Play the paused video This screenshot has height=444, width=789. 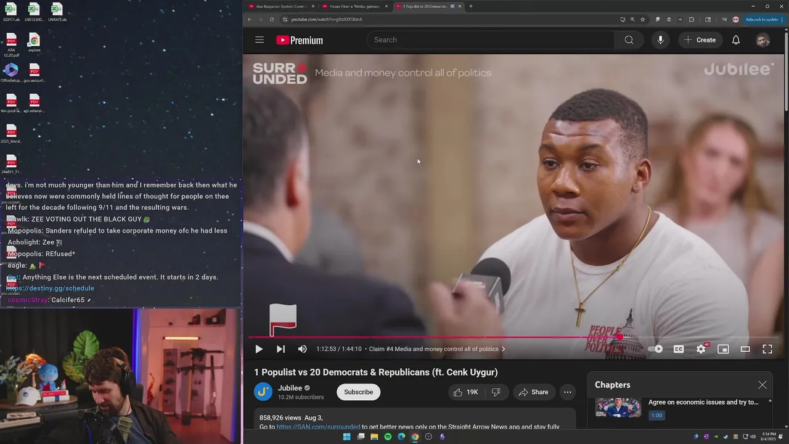point(259,349)
